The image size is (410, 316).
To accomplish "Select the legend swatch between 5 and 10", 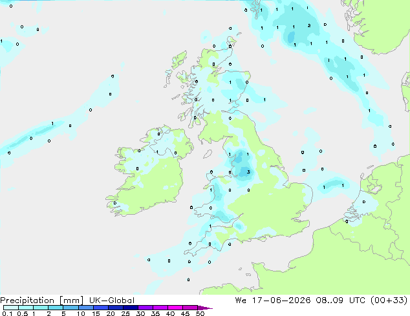I will (x=71, y=308).
